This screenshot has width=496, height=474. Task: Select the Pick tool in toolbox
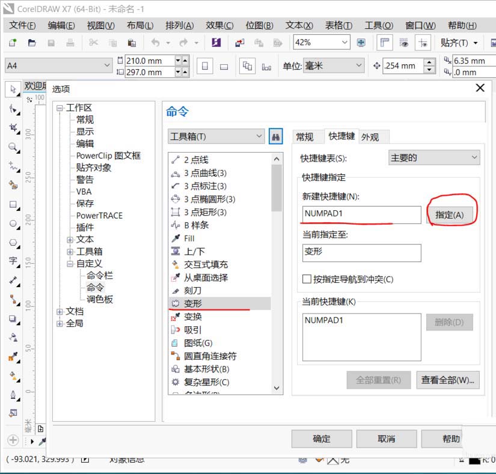13,90
